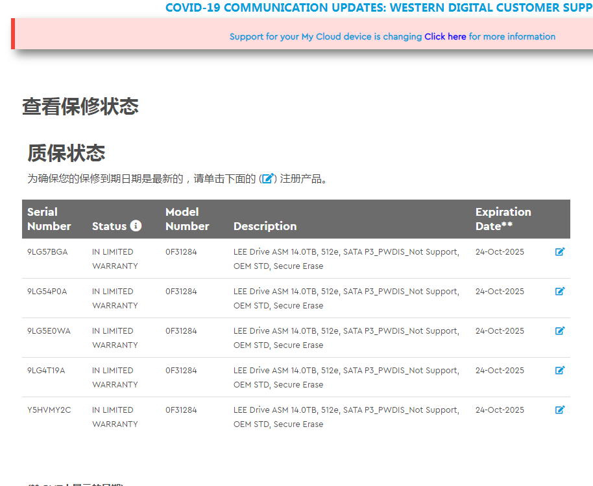The height and width of the screenshot is (486, 593).
Task: Click expiration date 24-Oct-2025 for 9LG5E0WA
Action: tap(500, 331)
